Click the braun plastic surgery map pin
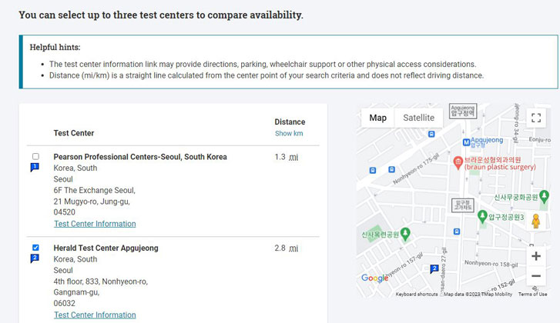The image size is (560, 323). [458, 162]
